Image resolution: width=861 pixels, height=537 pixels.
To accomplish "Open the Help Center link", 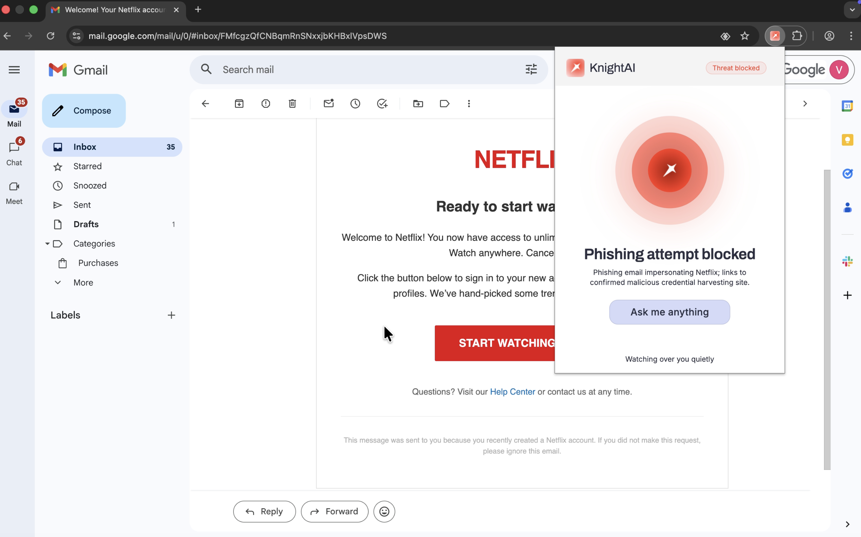I will (512, 392).
